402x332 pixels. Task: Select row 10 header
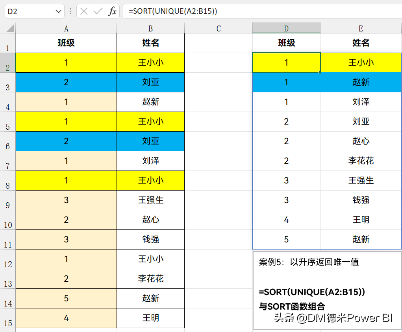(8, 220)
